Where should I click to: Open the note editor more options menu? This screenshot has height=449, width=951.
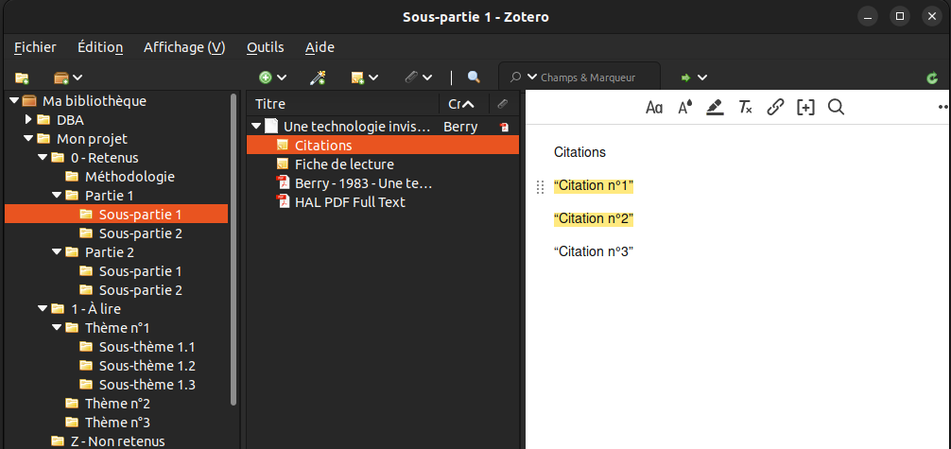coord(943,107)
